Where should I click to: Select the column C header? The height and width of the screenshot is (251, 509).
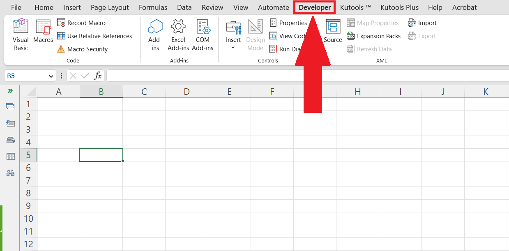144,91
